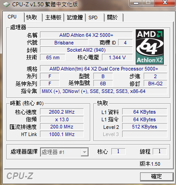The image size is (176, 185).
Task: Click the L1 指令 value 64 KBytes
Action: pos(145,119)
